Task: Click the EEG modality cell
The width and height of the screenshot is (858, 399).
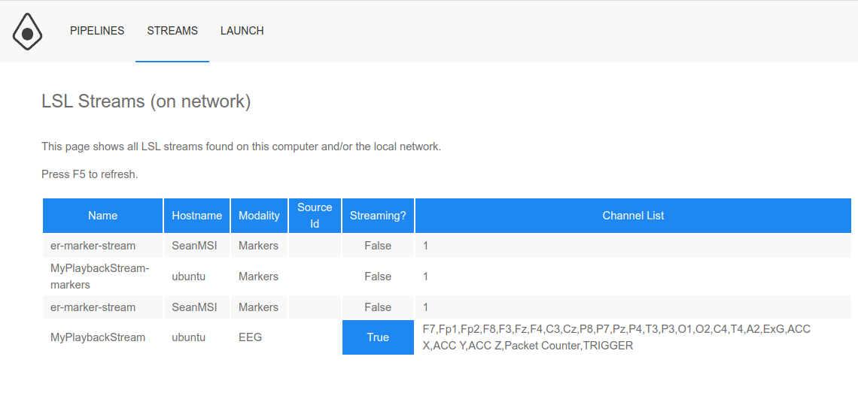Action: click(x=250, y=337)
